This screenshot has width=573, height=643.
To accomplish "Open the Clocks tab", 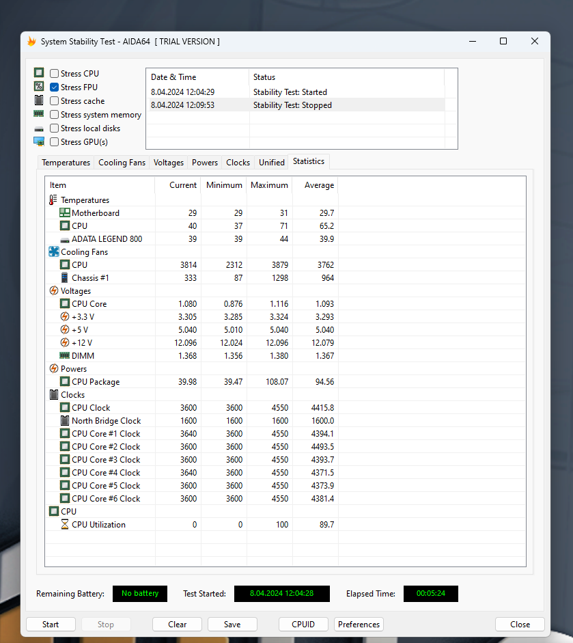I will point(238,163).
